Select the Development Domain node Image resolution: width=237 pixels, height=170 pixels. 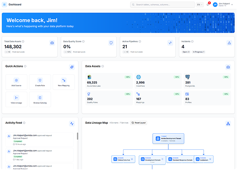coord(152,160)
